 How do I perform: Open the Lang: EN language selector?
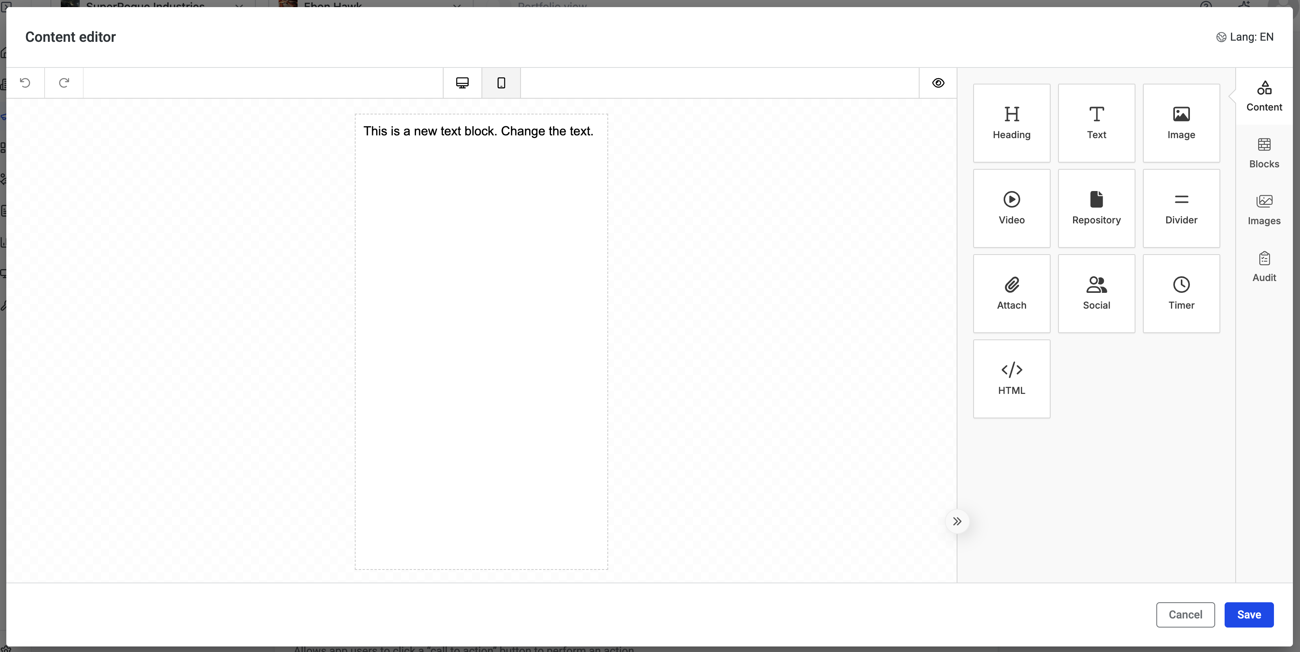point(1245,37)
